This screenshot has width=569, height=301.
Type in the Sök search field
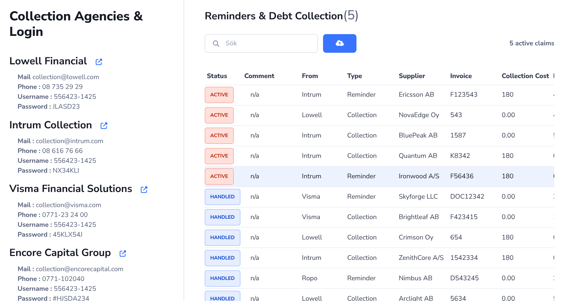267,43
